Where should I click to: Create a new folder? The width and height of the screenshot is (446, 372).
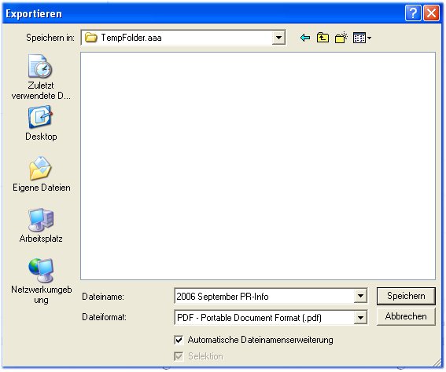click(341, 38)
